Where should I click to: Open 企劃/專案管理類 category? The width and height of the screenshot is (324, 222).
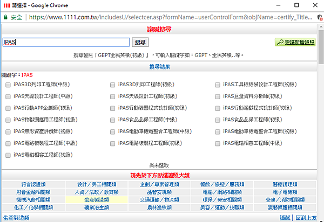pyautogui.click(x=159, y=184)
